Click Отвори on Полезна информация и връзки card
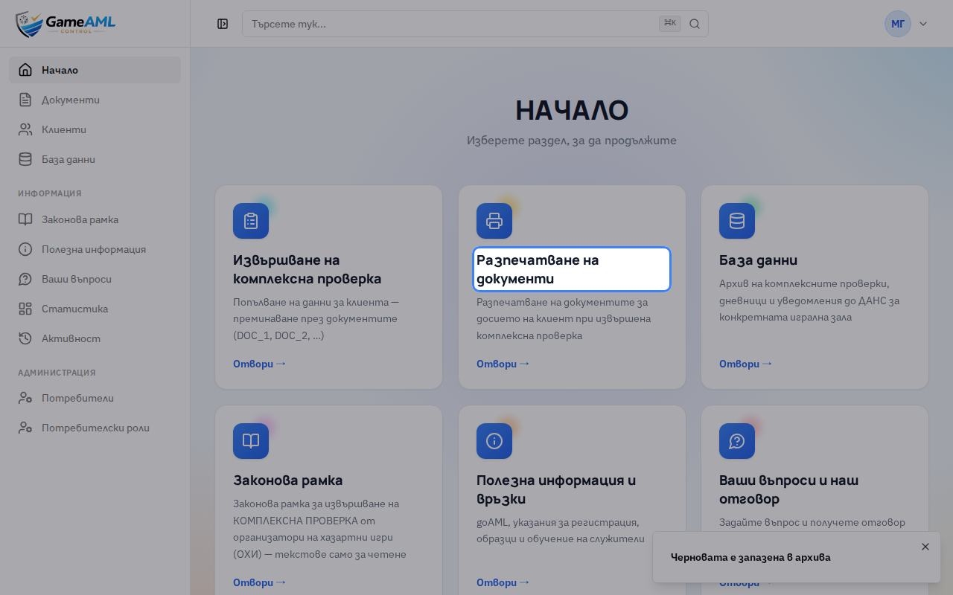This screenshot has height=595, width=953. [503, 582]
